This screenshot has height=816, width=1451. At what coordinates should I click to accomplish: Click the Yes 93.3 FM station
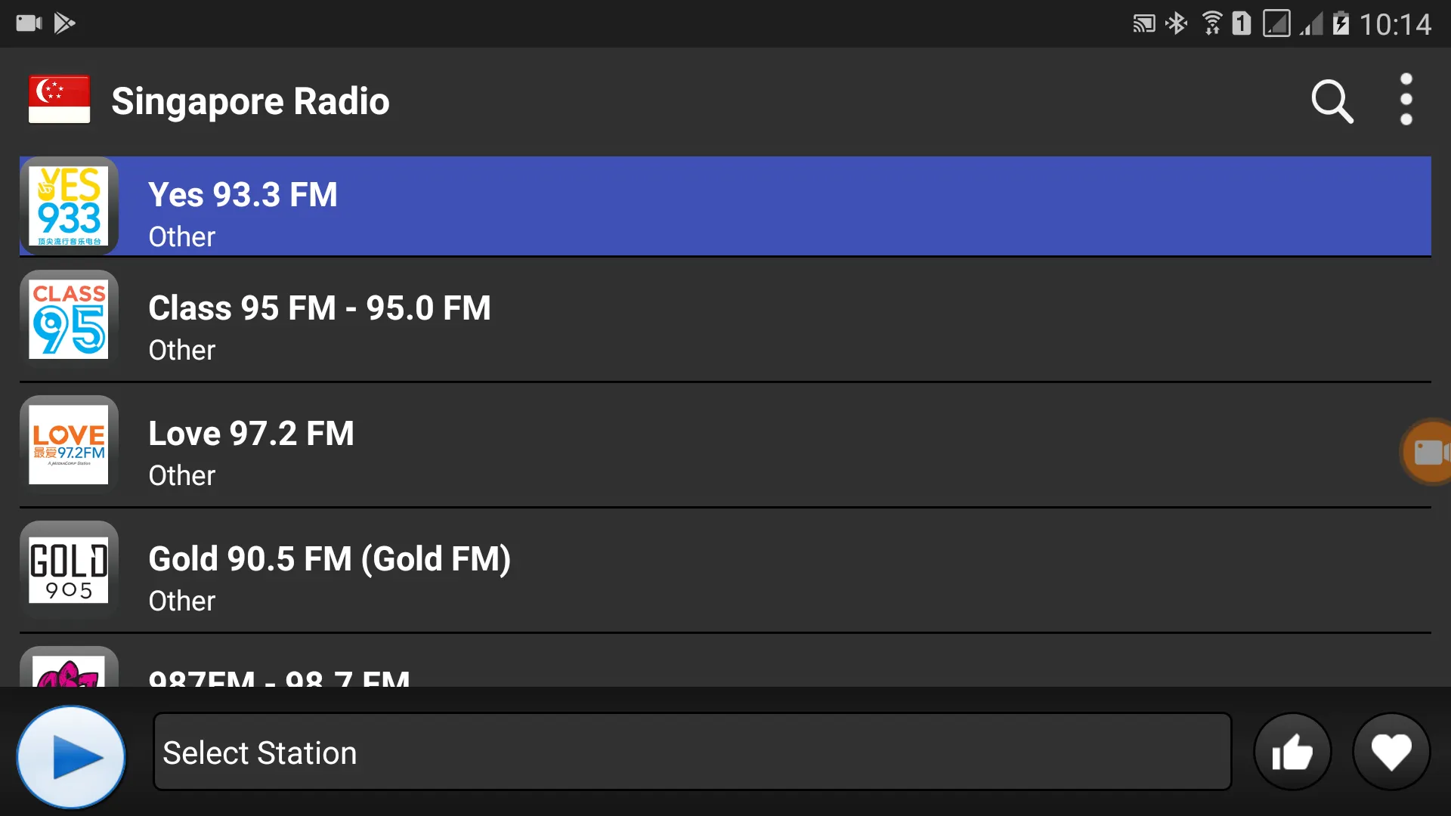click(725, 206)
